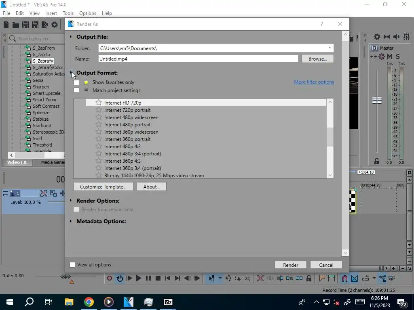Click the Cancel button in Render As
Image resolution: width=414 pixels, height=310 pixels.
[326, 265]
